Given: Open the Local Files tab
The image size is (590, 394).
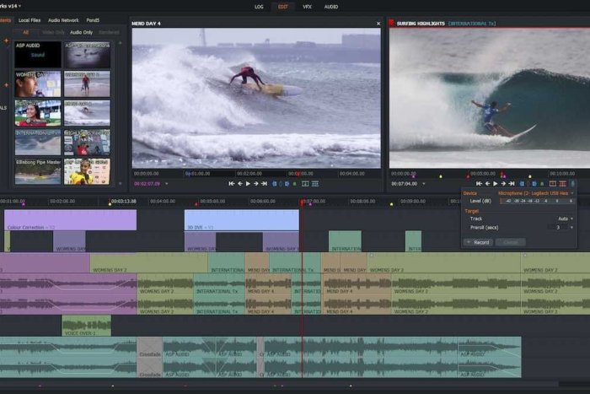Looking at the screenshot, I should click(29, 19).
